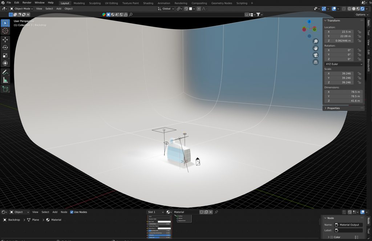Screen dimensions: 372x241
Task: Switch to the Shading workspace tab
Action: (x=148, y=3)
